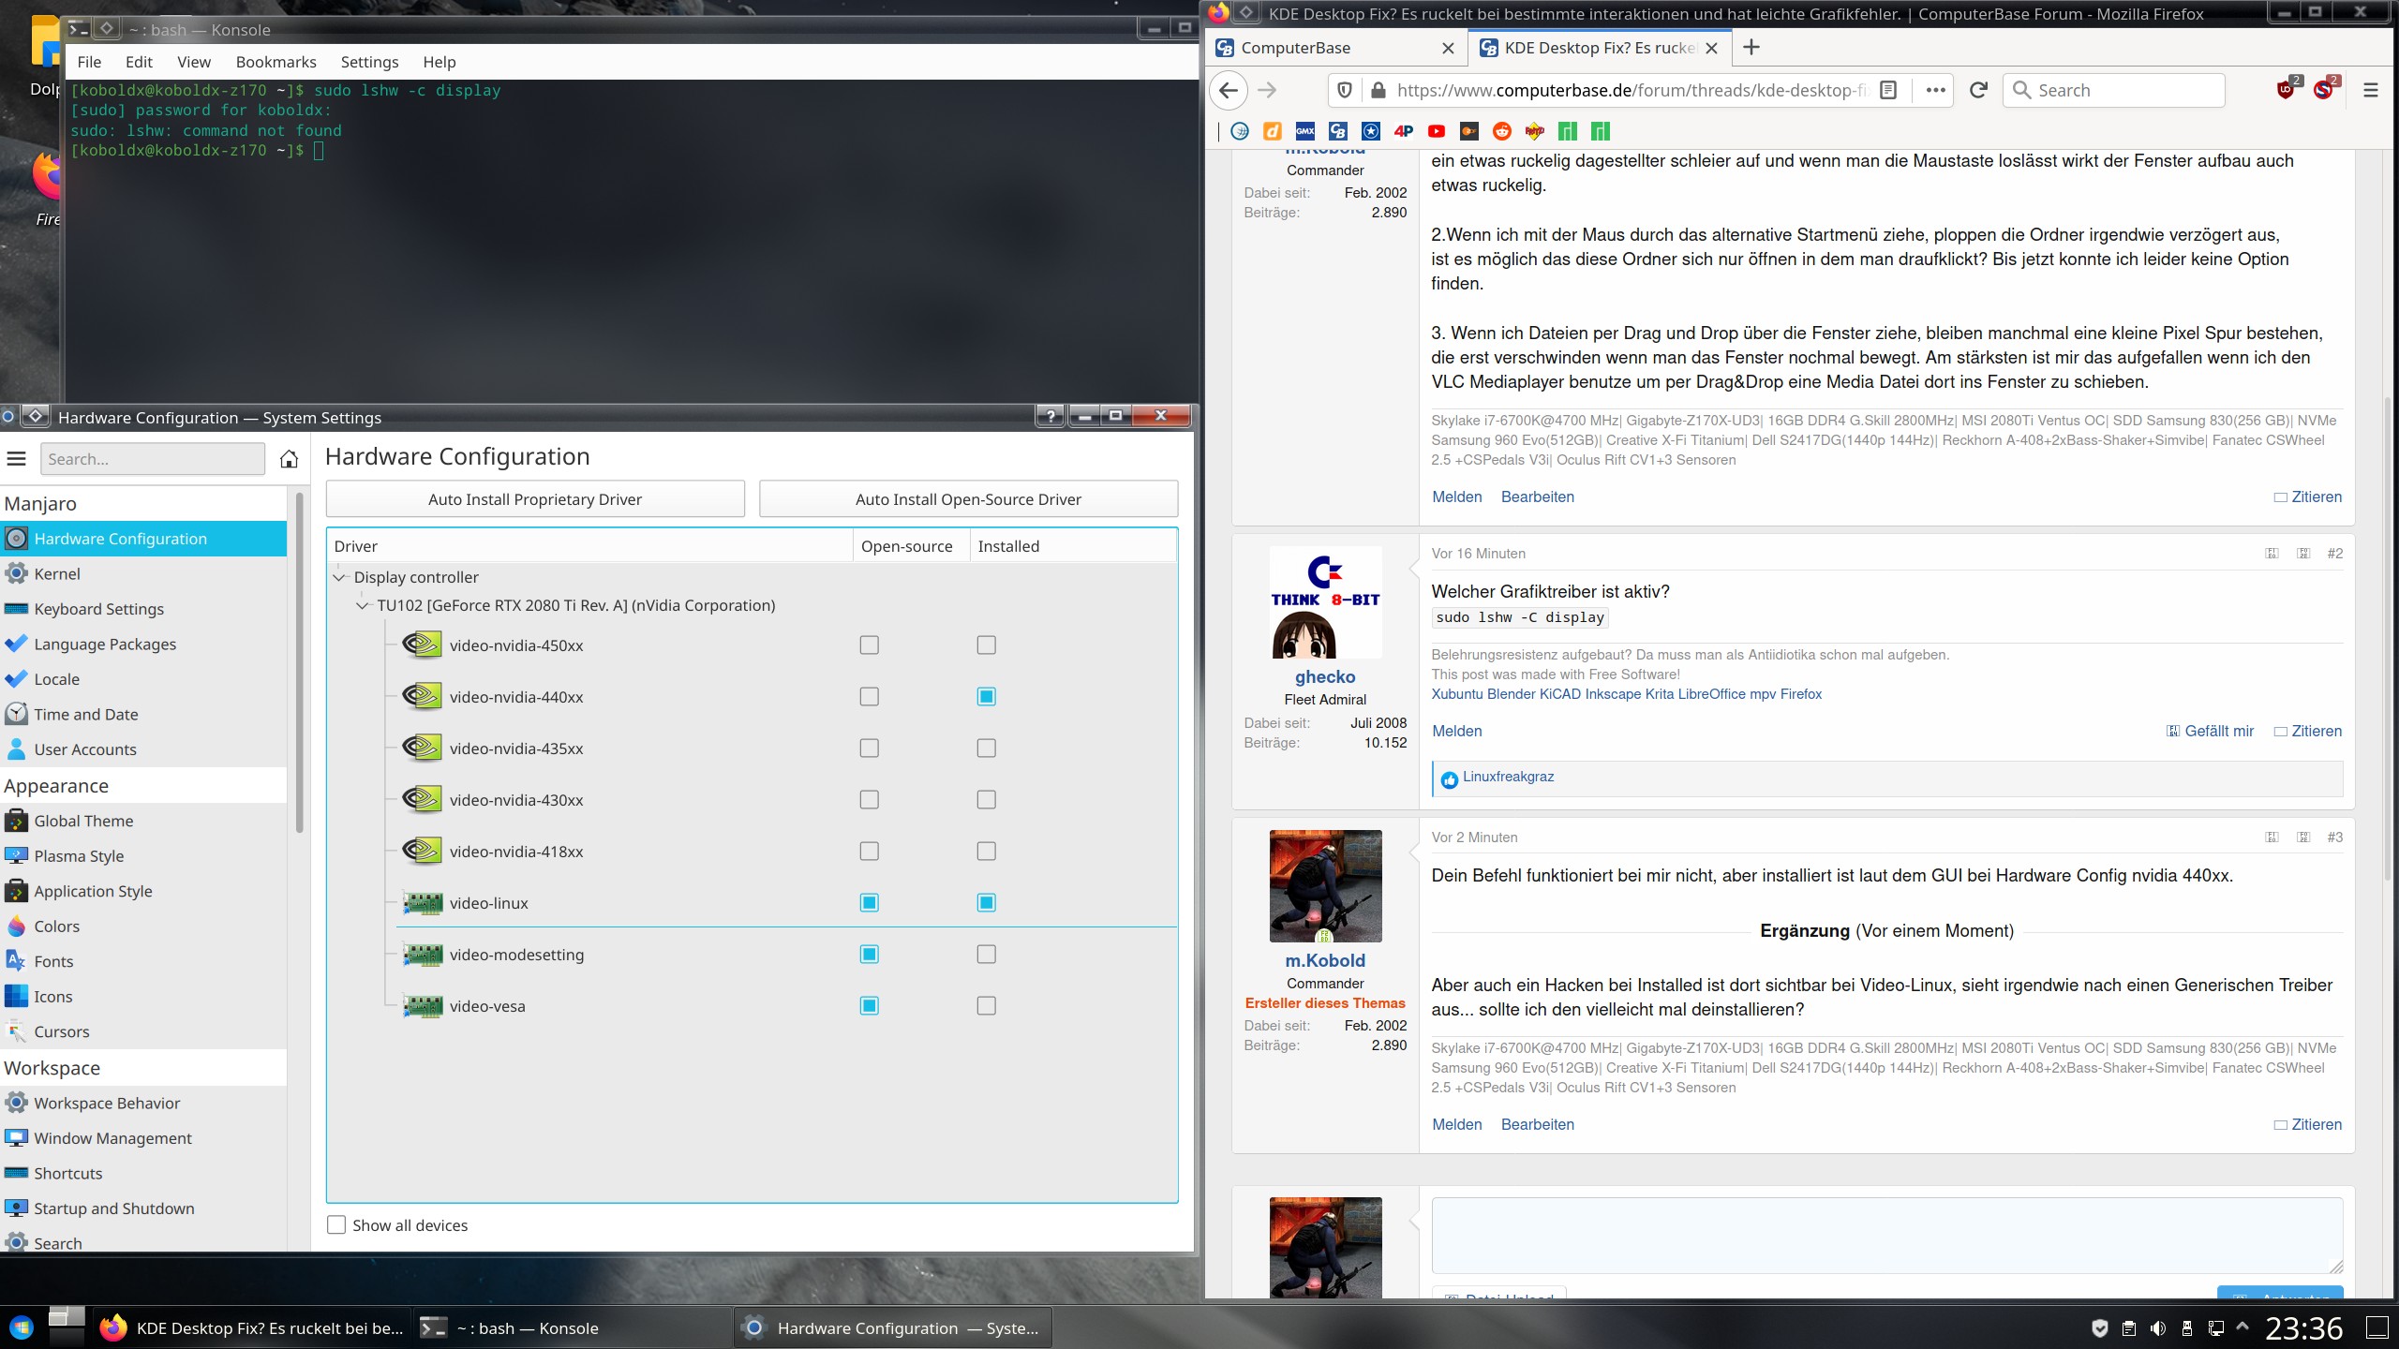Screen dimensions: 2399x1349
Task: Click the forum reply text area
Action: [1885, 1234]
